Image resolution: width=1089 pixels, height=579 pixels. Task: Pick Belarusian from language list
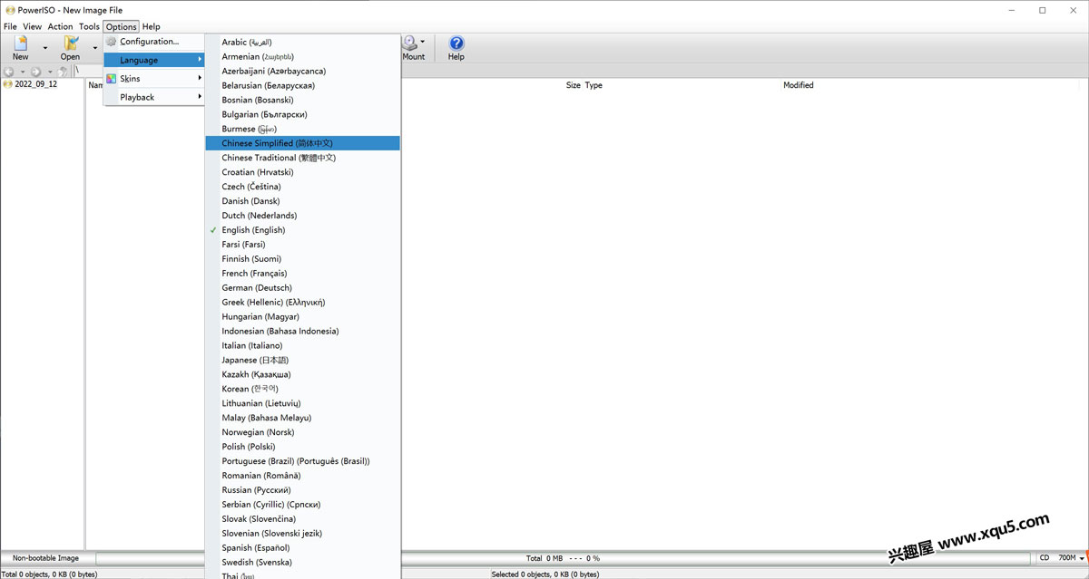point(303,85)
